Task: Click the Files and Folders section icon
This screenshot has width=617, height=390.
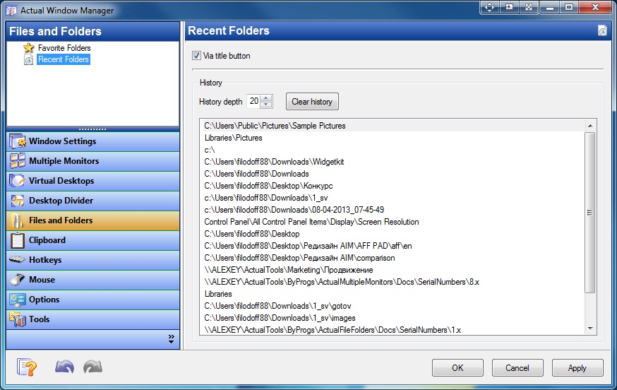Action: tap(18, 220)
